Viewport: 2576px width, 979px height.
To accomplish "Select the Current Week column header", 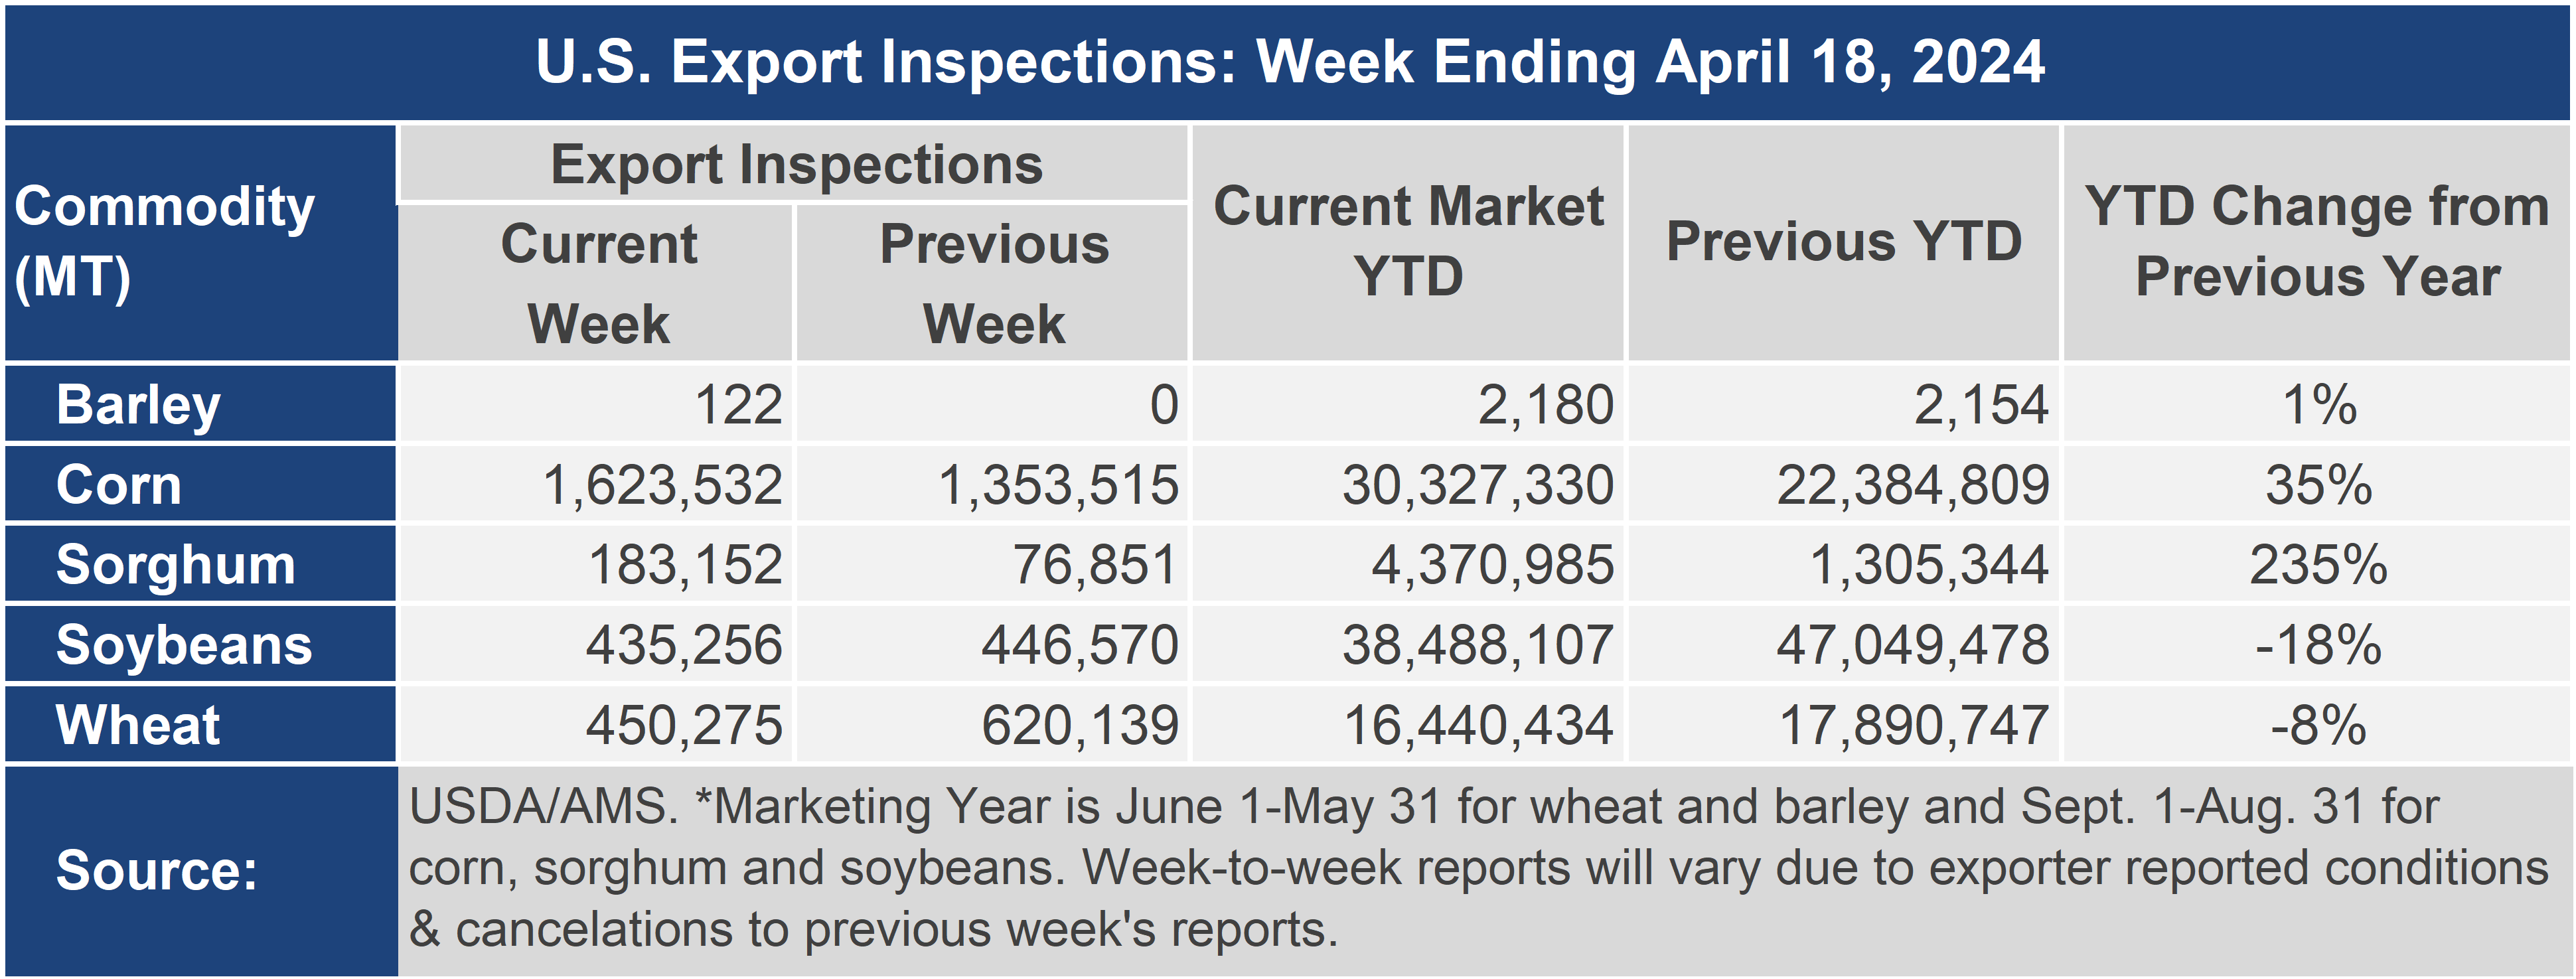I will click(x=597, y=283).
